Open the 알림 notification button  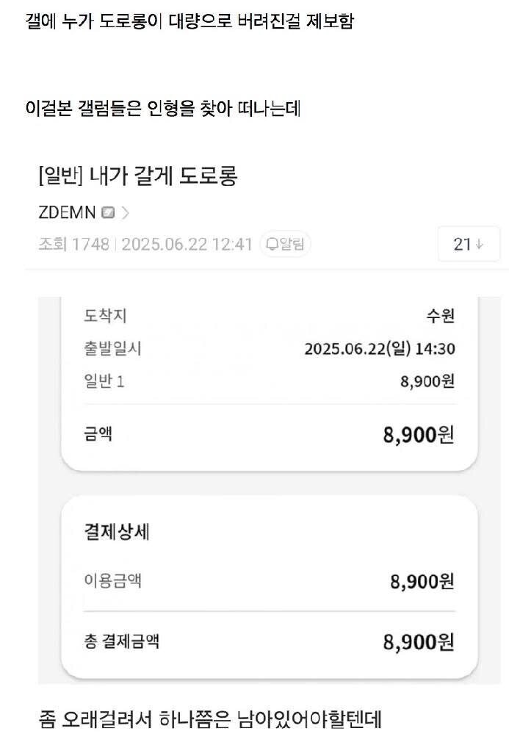tap(286, 243)
